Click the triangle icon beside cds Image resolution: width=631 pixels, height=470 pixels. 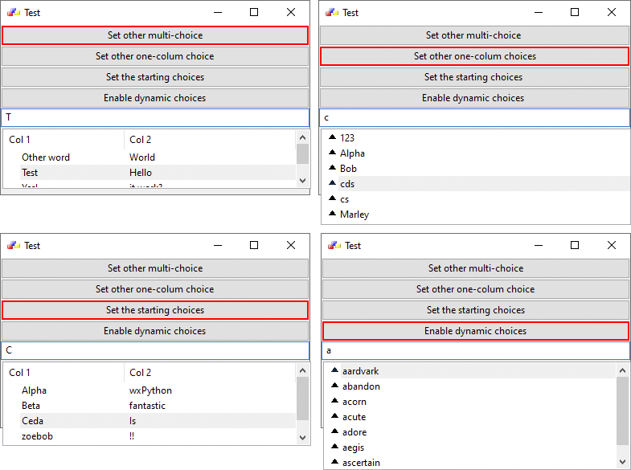(332, 184)
